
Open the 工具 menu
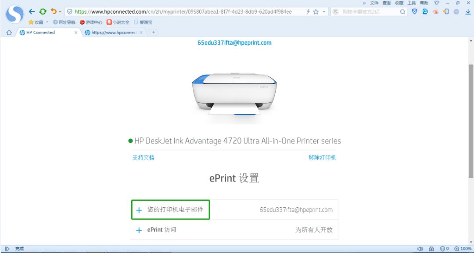click(411, 3)
